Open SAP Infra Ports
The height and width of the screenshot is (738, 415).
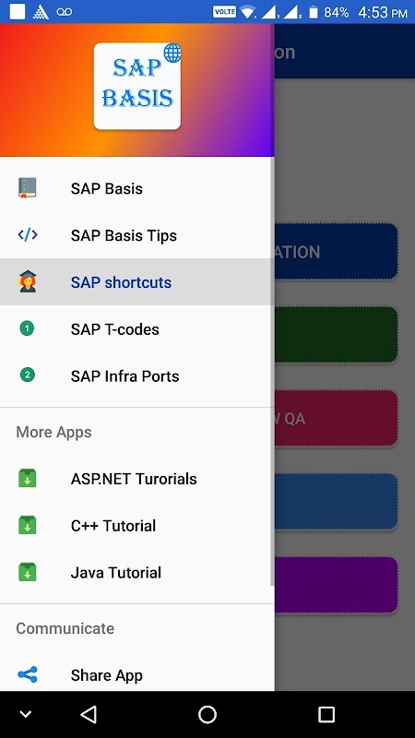point(136,375)
